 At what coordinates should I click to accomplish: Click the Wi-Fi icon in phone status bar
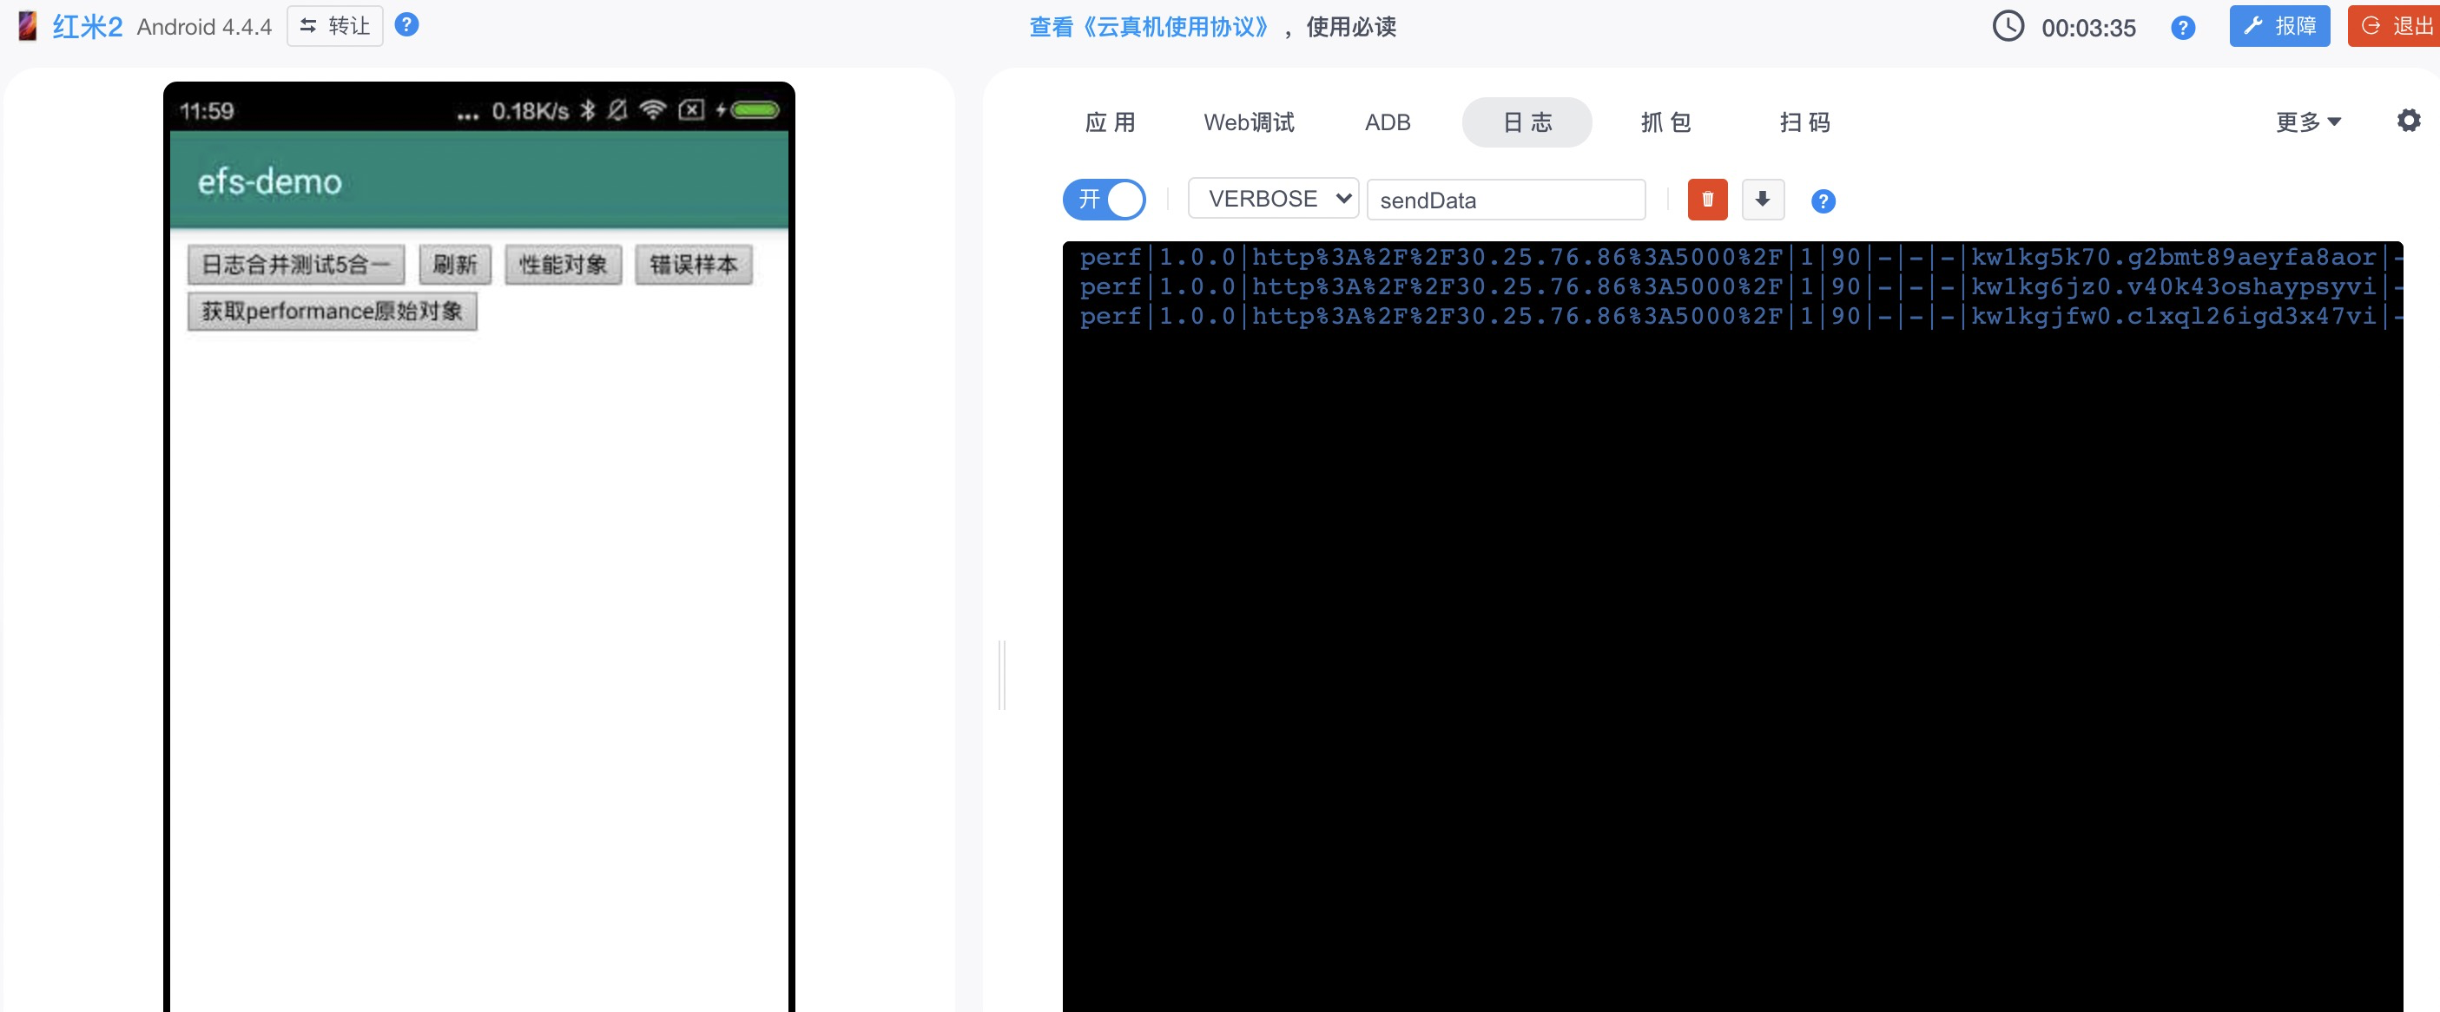coord(653,110)
